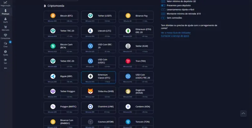Click the 'Sem comissões' text
The height and width of the screenshot is (128, 252).
click(x=174, y=18)
